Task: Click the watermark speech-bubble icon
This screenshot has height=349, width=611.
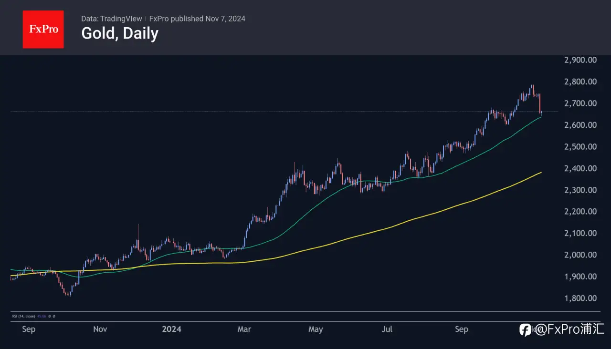Action: [x=525, y=329]
